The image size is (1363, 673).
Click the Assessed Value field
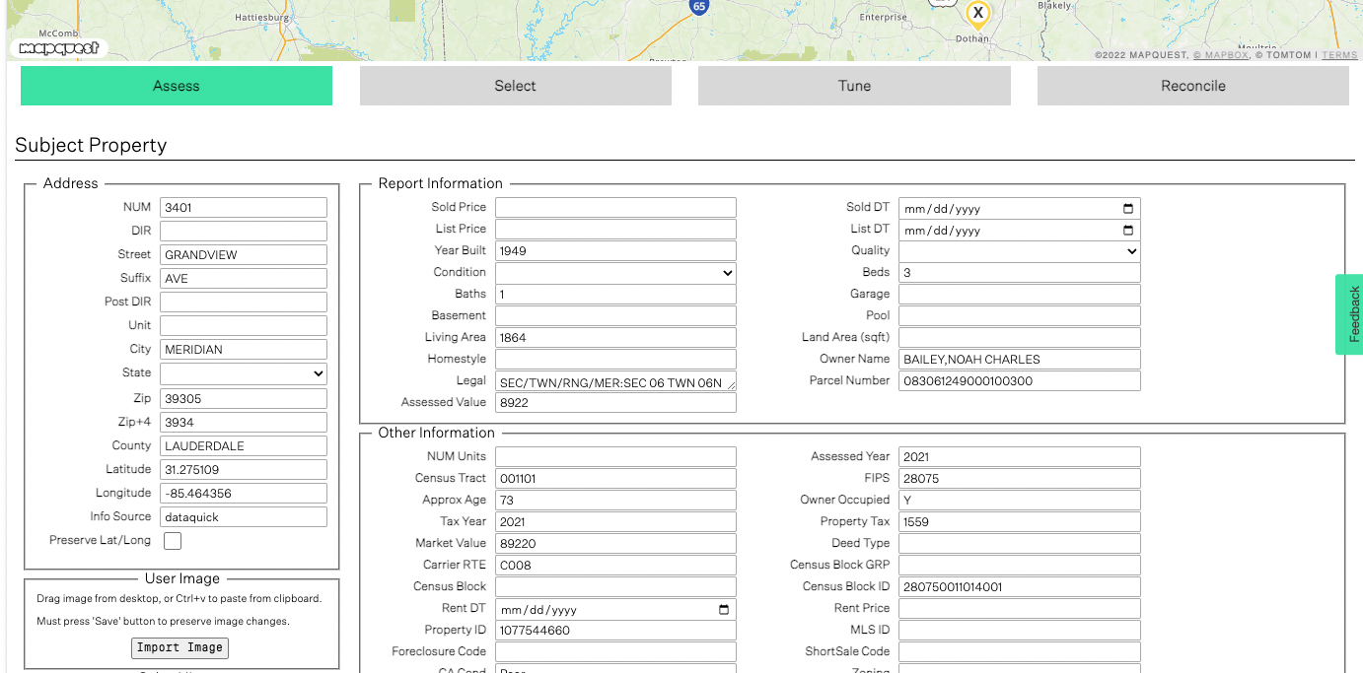tap(615, 402)
